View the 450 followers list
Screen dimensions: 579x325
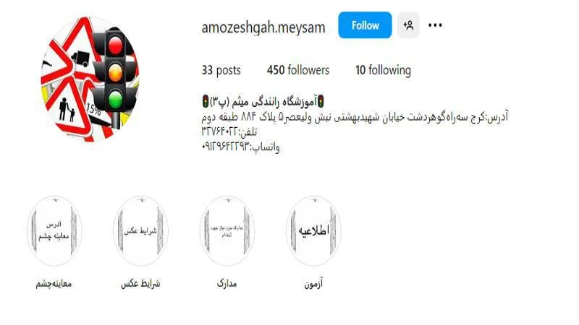coord(298,70)
